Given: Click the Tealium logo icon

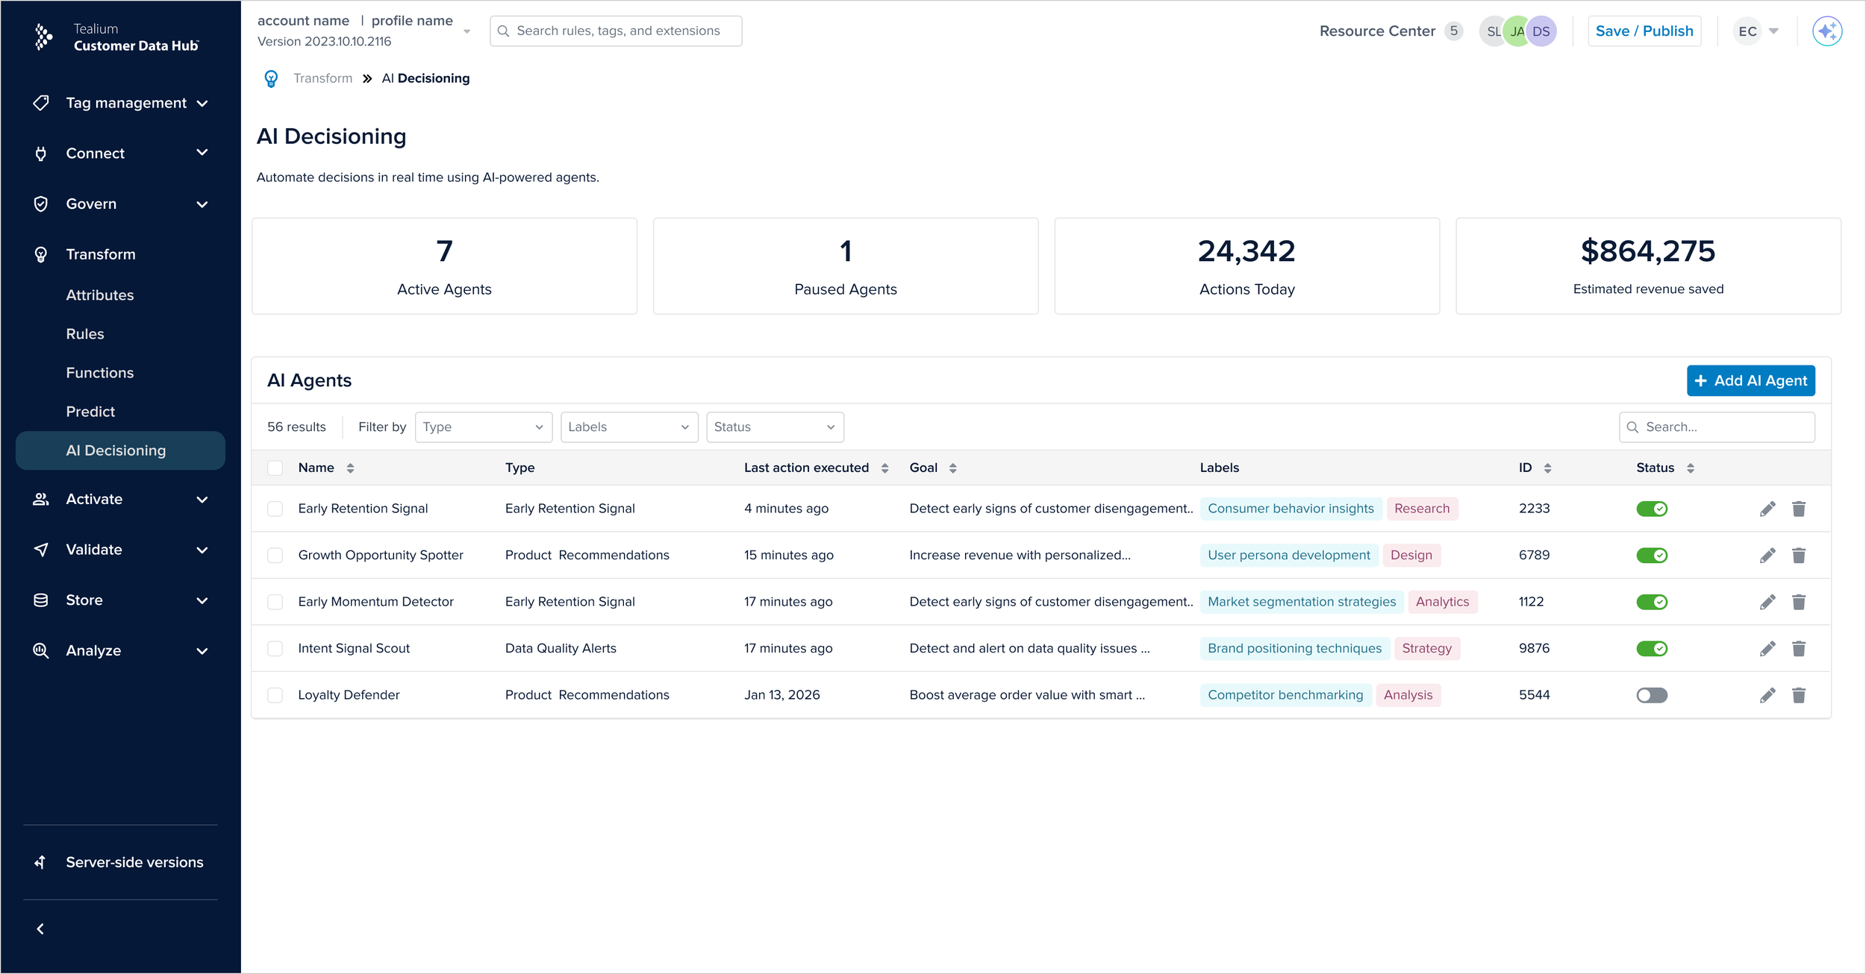Looking at the screenshot, I should 43,37.
